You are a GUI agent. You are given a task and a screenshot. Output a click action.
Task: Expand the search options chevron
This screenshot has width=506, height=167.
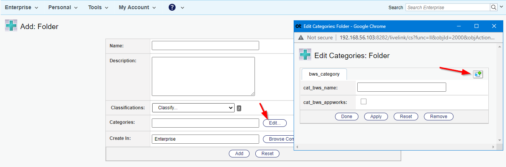pyautogui.click(x=502, y=7)
